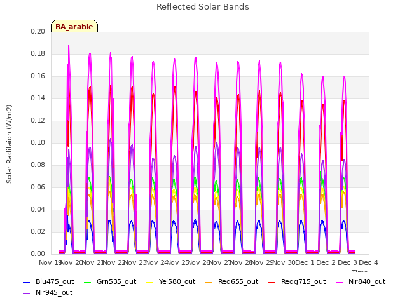Click the 0.18 y-axis tick label
Screen dimensions: 407x305
click(x=38, y=53)
